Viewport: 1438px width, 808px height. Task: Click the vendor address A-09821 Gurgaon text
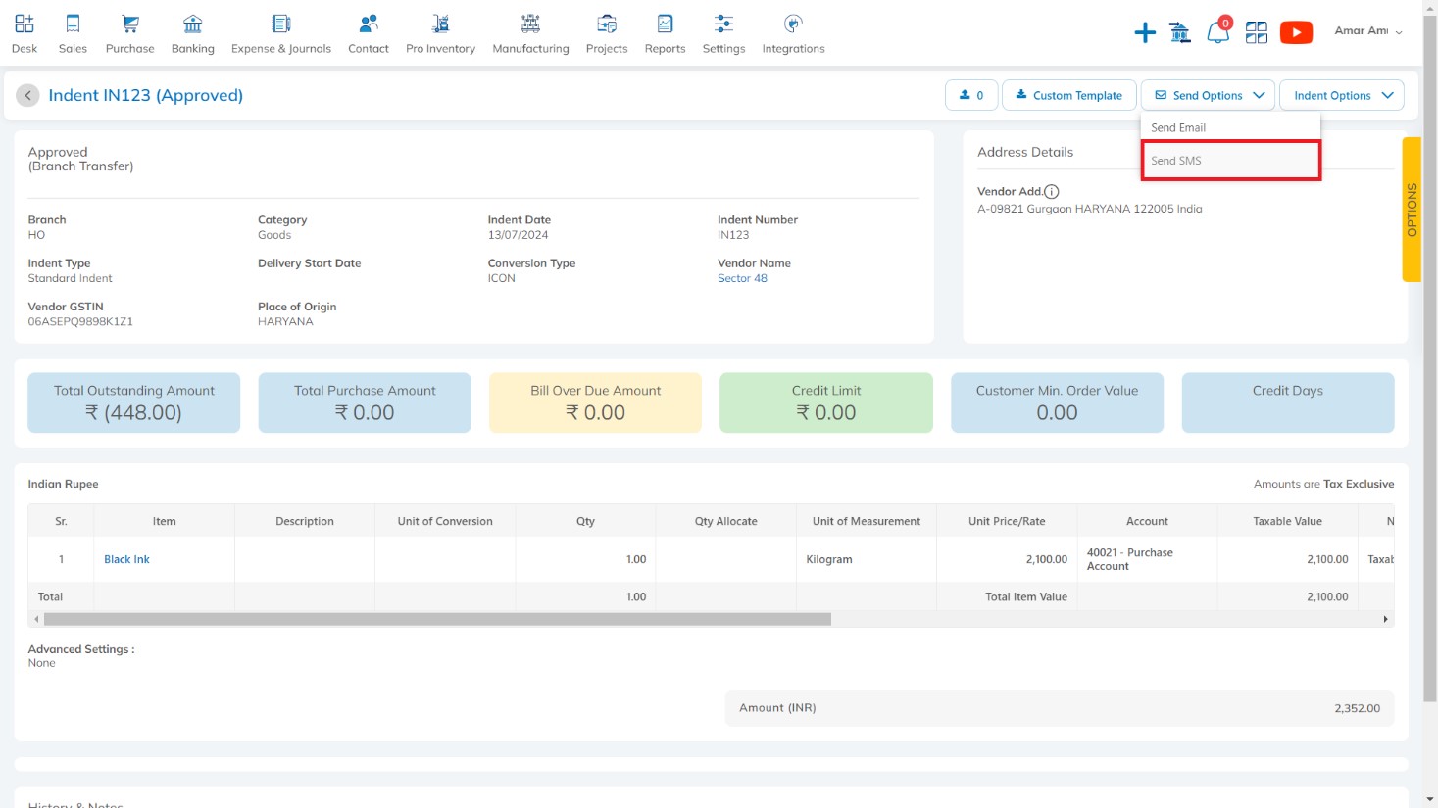(1089, 209)
